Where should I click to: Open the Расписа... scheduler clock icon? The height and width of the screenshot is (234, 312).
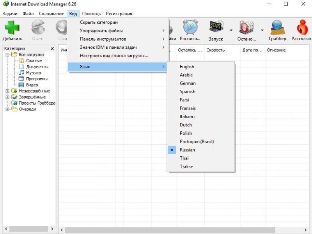click(190, 27)
